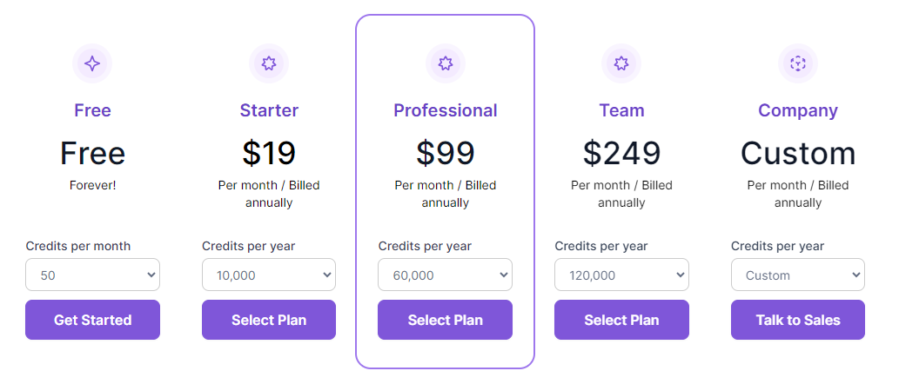Click the Company plan dashed-circle icon

click(798, 63)
